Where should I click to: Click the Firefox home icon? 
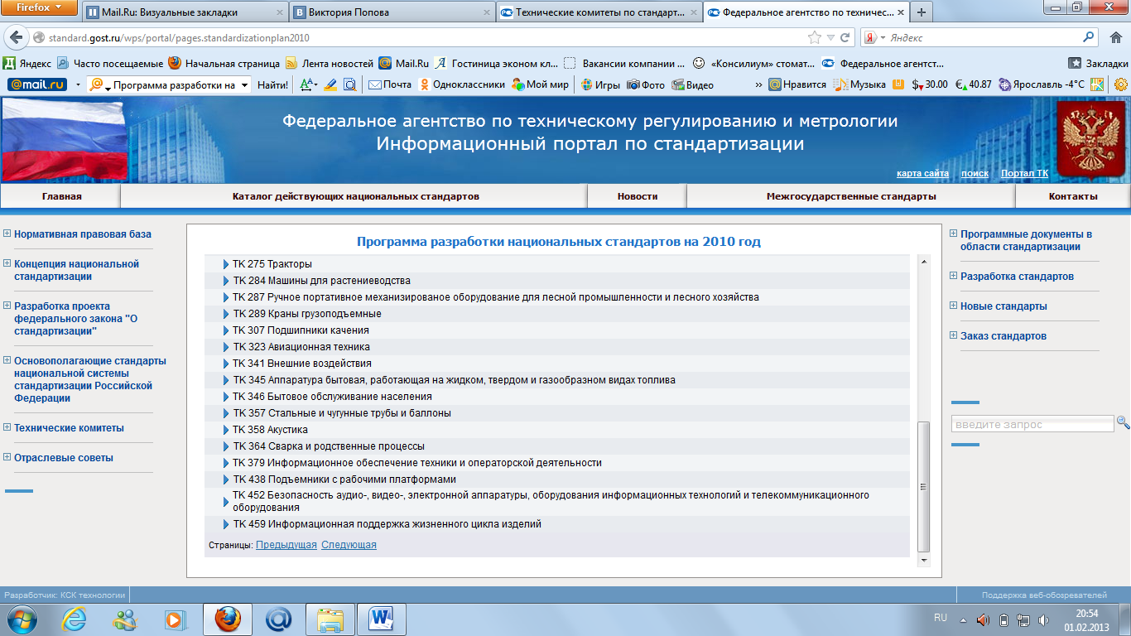(1115, 37)
